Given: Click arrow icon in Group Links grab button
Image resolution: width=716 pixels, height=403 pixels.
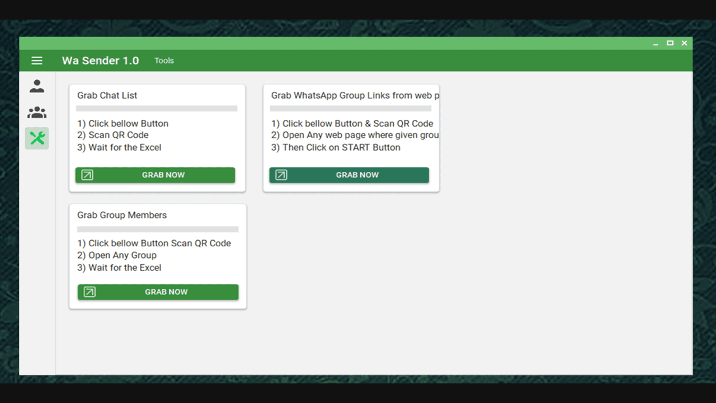Looking at the screenshot, I should pyautogui.click(x=281, y=175).
